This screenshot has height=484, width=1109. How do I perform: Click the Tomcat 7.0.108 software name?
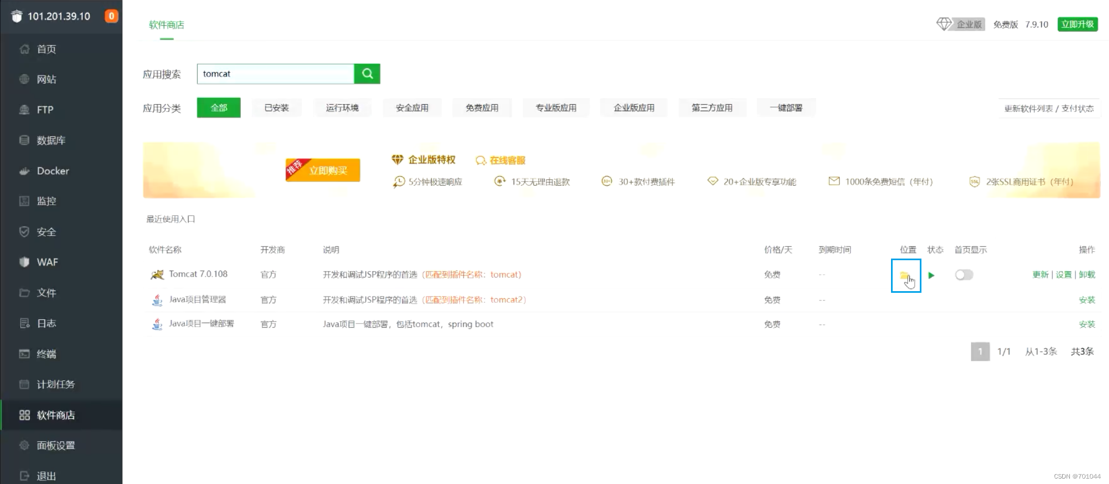click(x=198, y=274)
